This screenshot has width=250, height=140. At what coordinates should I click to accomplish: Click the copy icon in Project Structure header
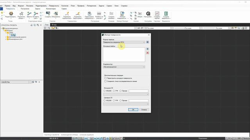point(35,25)
